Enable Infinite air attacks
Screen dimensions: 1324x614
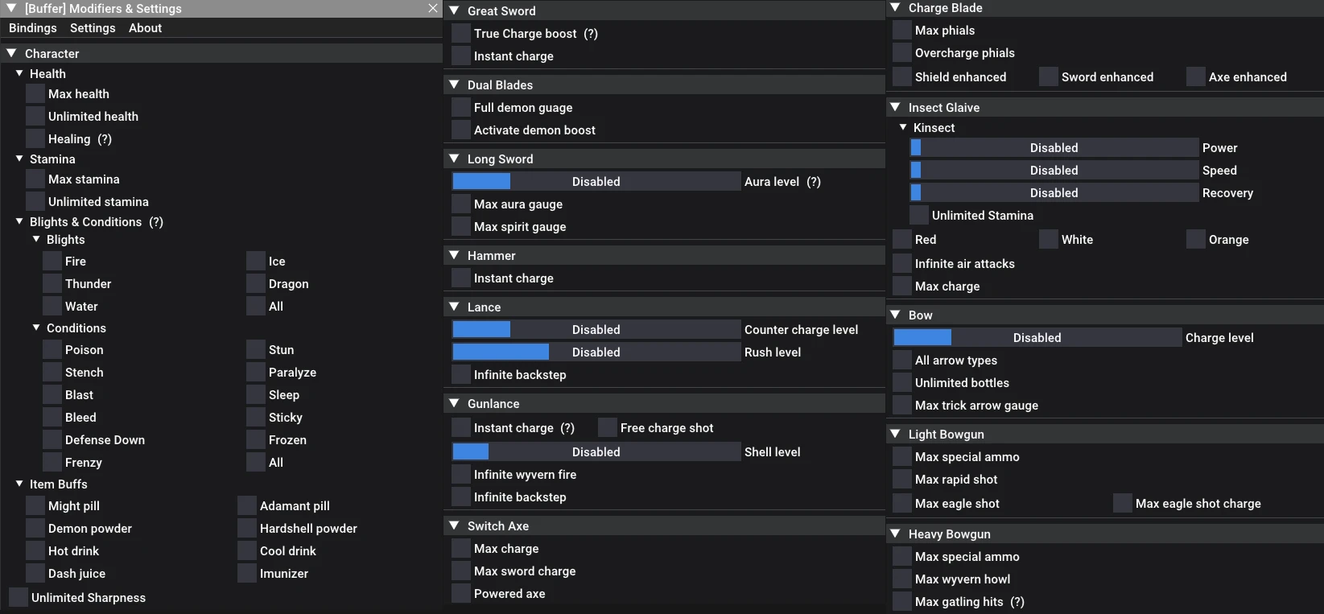[x=902, y=263]
